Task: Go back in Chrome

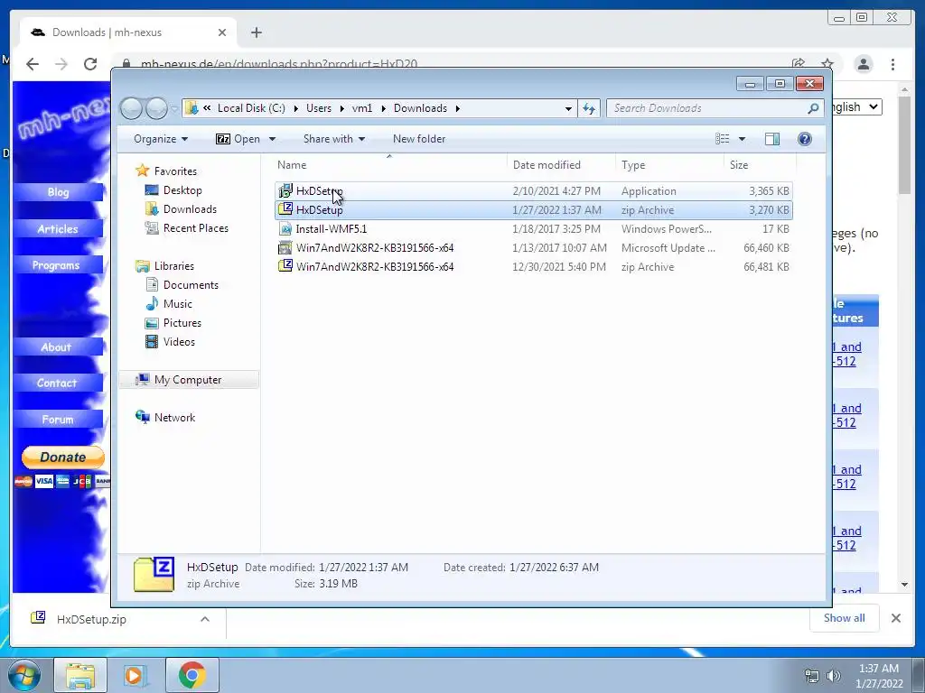Action: (x=33, y=64)
